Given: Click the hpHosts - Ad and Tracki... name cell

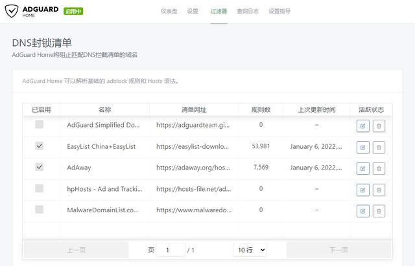Looking at the screenshot, I should click(104, 189).
